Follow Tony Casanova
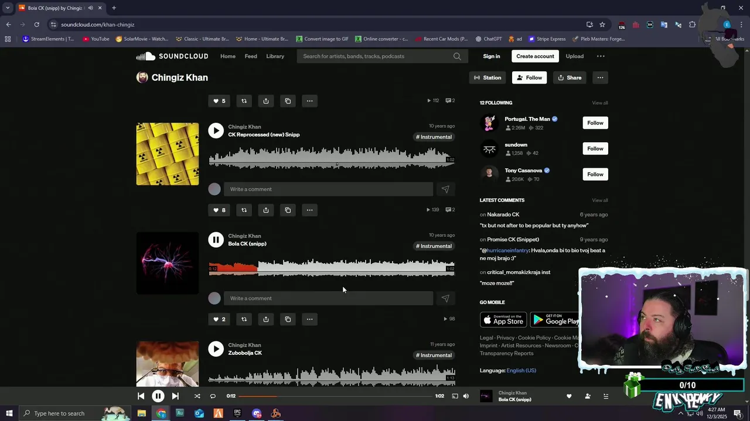The width and height of the screenshot is (750, 421). pos(595,174)
